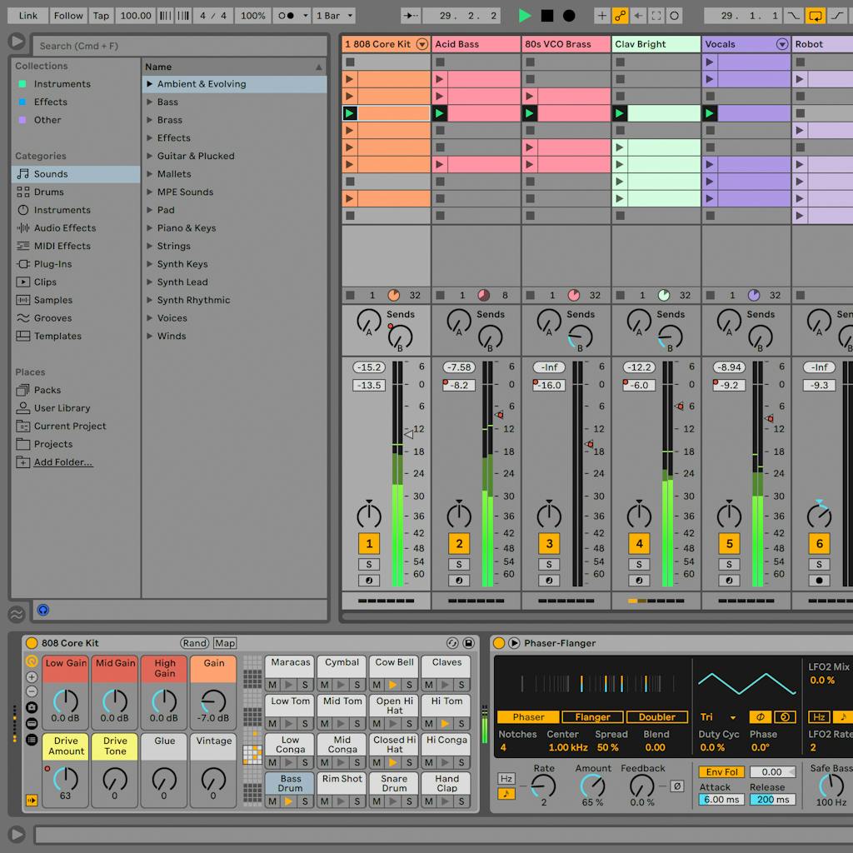Click the Rand button on drum rack
The width and height of the screenshot is (853, 853).
click(x=194, y=643)
